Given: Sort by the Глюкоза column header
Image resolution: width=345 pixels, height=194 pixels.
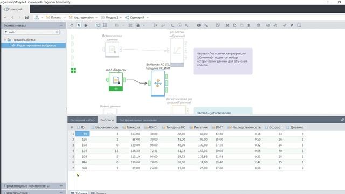Looking at the screenshot, I should [x=131, y=127].
